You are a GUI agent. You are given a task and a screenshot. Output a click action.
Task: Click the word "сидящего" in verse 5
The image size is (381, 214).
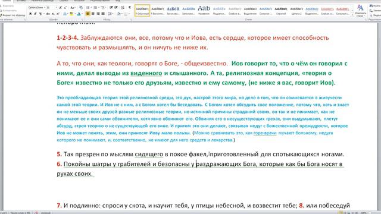tap(149, 155)
